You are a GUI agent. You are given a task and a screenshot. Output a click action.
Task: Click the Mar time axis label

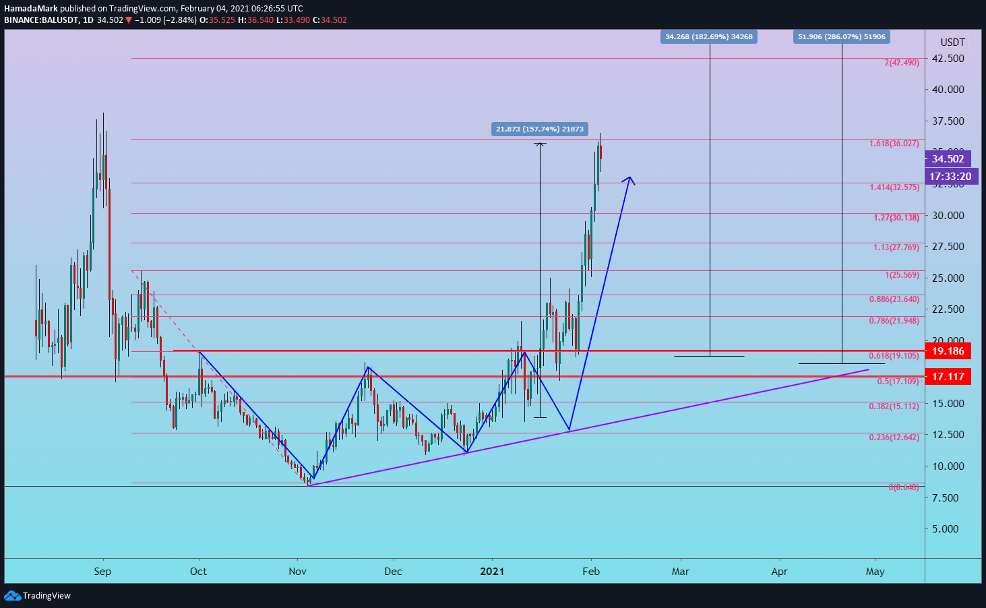point(681,572)
